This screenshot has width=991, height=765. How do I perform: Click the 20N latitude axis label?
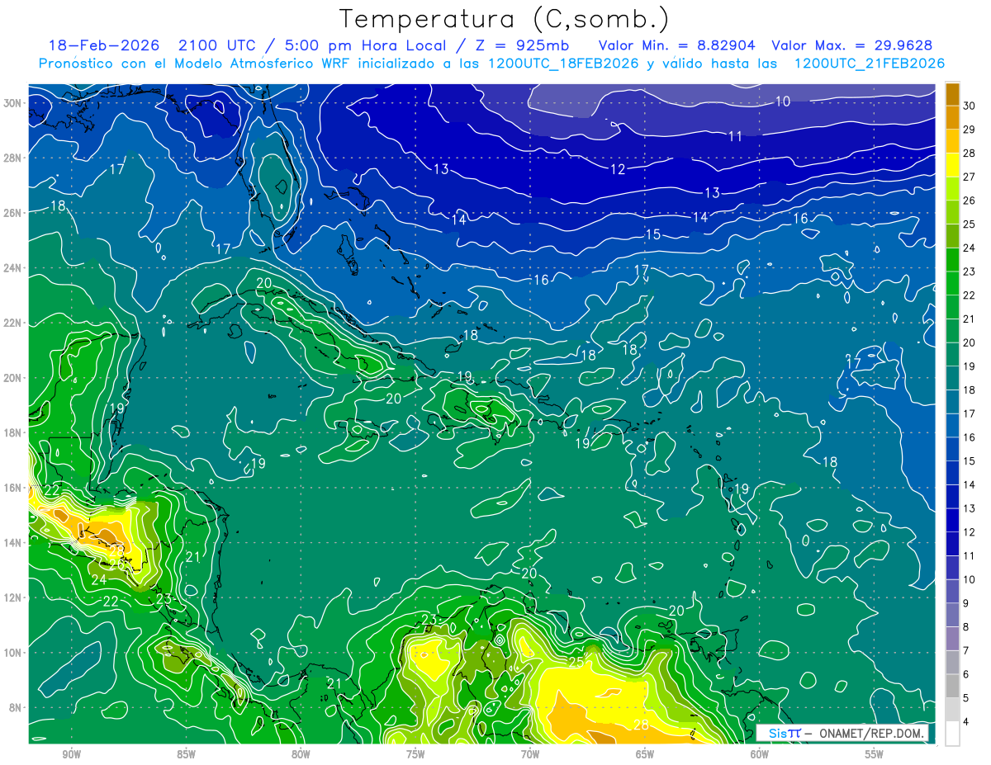click(13, 377)
